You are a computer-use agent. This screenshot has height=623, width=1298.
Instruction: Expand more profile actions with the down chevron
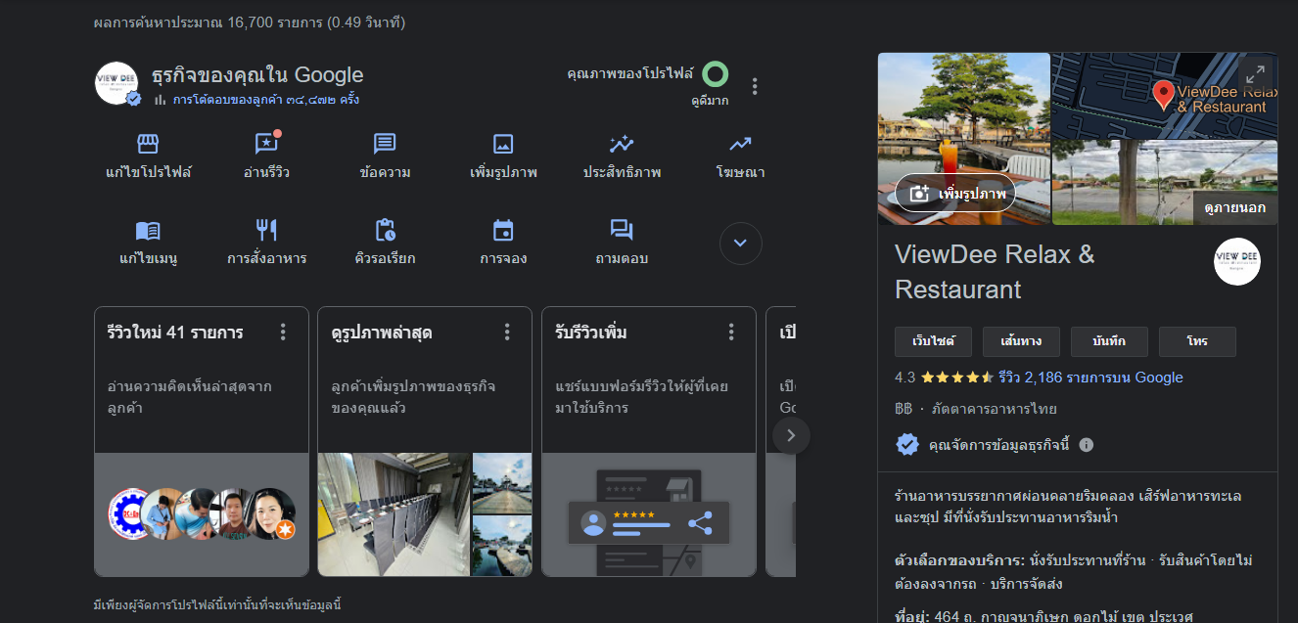tap(741, 244)
